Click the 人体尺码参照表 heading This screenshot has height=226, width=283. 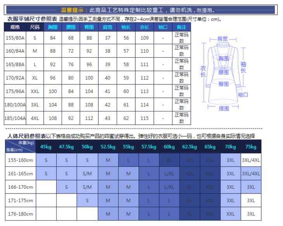point(27,136)
